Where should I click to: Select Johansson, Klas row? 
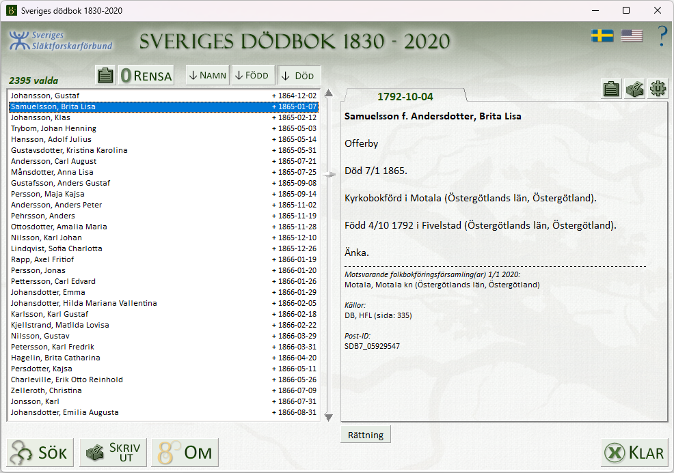[x=163, y=117]
